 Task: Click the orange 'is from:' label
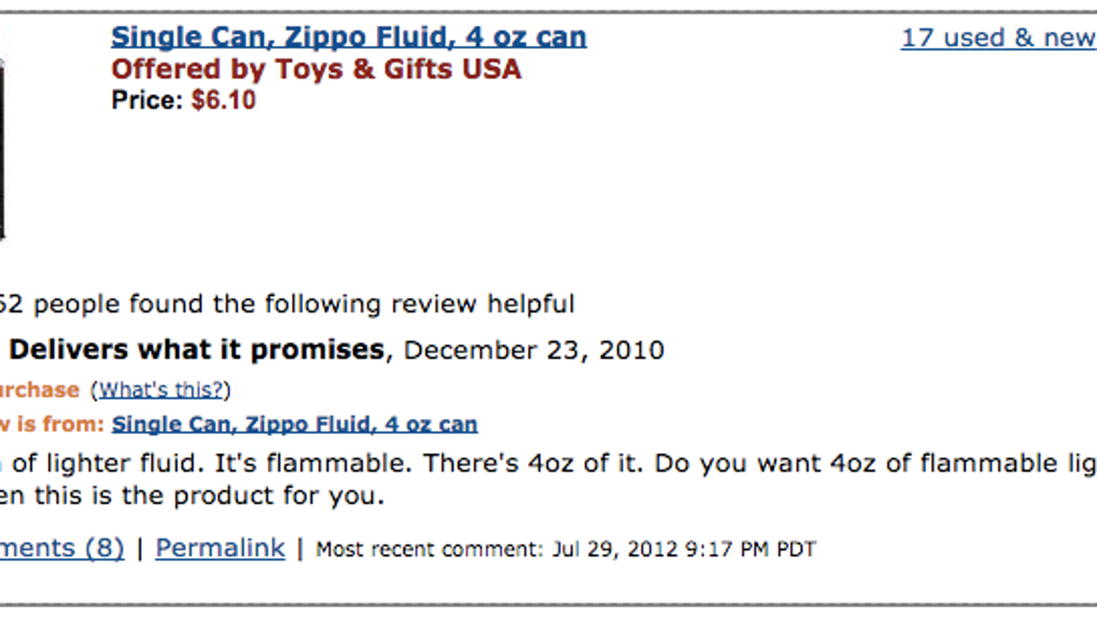pos(60,424)
